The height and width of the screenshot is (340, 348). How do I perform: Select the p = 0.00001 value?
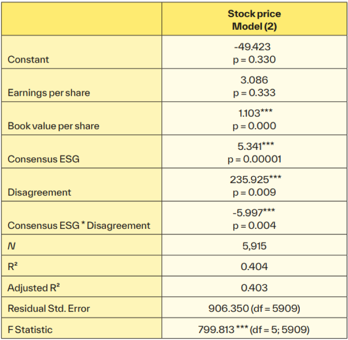pos(255,159)
